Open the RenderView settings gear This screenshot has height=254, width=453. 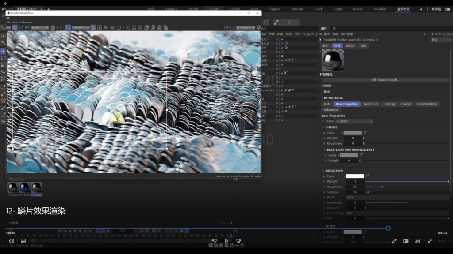(259, 27)
